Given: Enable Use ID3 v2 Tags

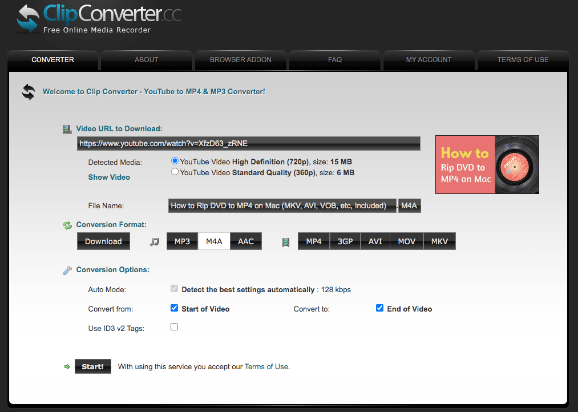Looking at the screenshot, I should (174, 326).
